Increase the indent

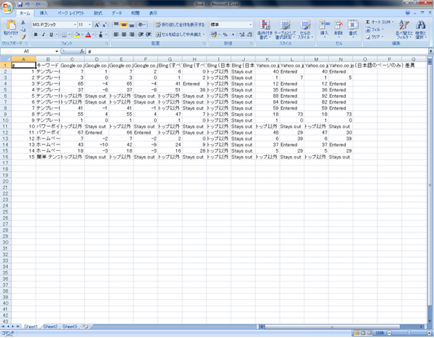[x=148, y=34]
